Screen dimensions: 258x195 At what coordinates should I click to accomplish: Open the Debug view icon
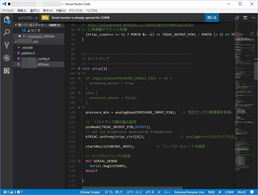(x=7, y=58)
